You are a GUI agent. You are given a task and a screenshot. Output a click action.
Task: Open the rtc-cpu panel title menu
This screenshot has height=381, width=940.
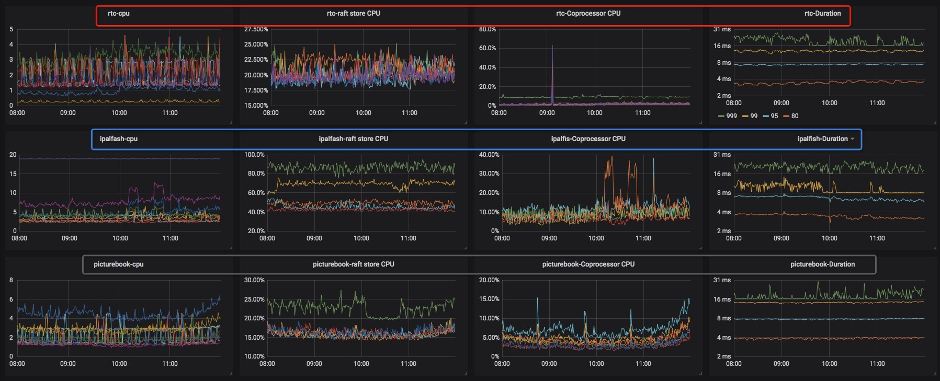click(119, 14)
